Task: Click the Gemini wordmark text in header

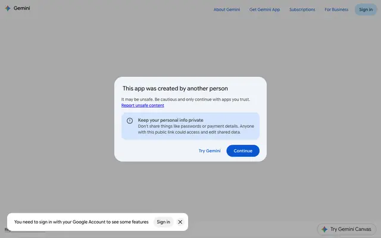Action: tap(22, 8)
